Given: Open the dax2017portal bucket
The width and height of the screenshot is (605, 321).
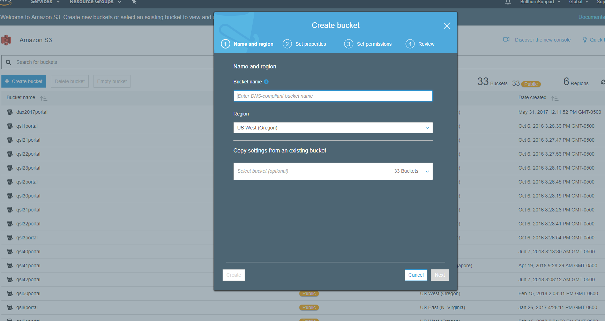Looking at the screenshot, I should tap(32, 112).
